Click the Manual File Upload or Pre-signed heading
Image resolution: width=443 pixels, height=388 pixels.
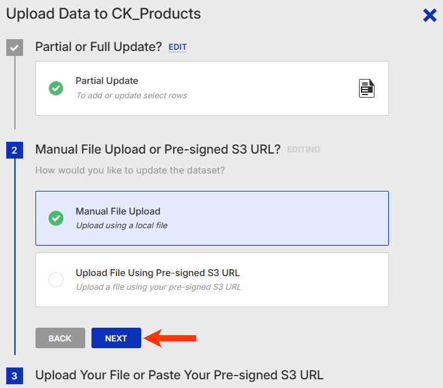click(158, 149)
